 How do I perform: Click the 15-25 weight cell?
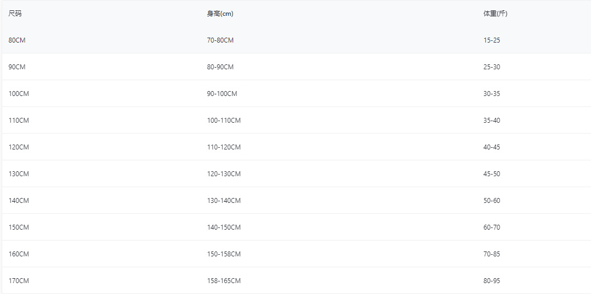point(491,40)
